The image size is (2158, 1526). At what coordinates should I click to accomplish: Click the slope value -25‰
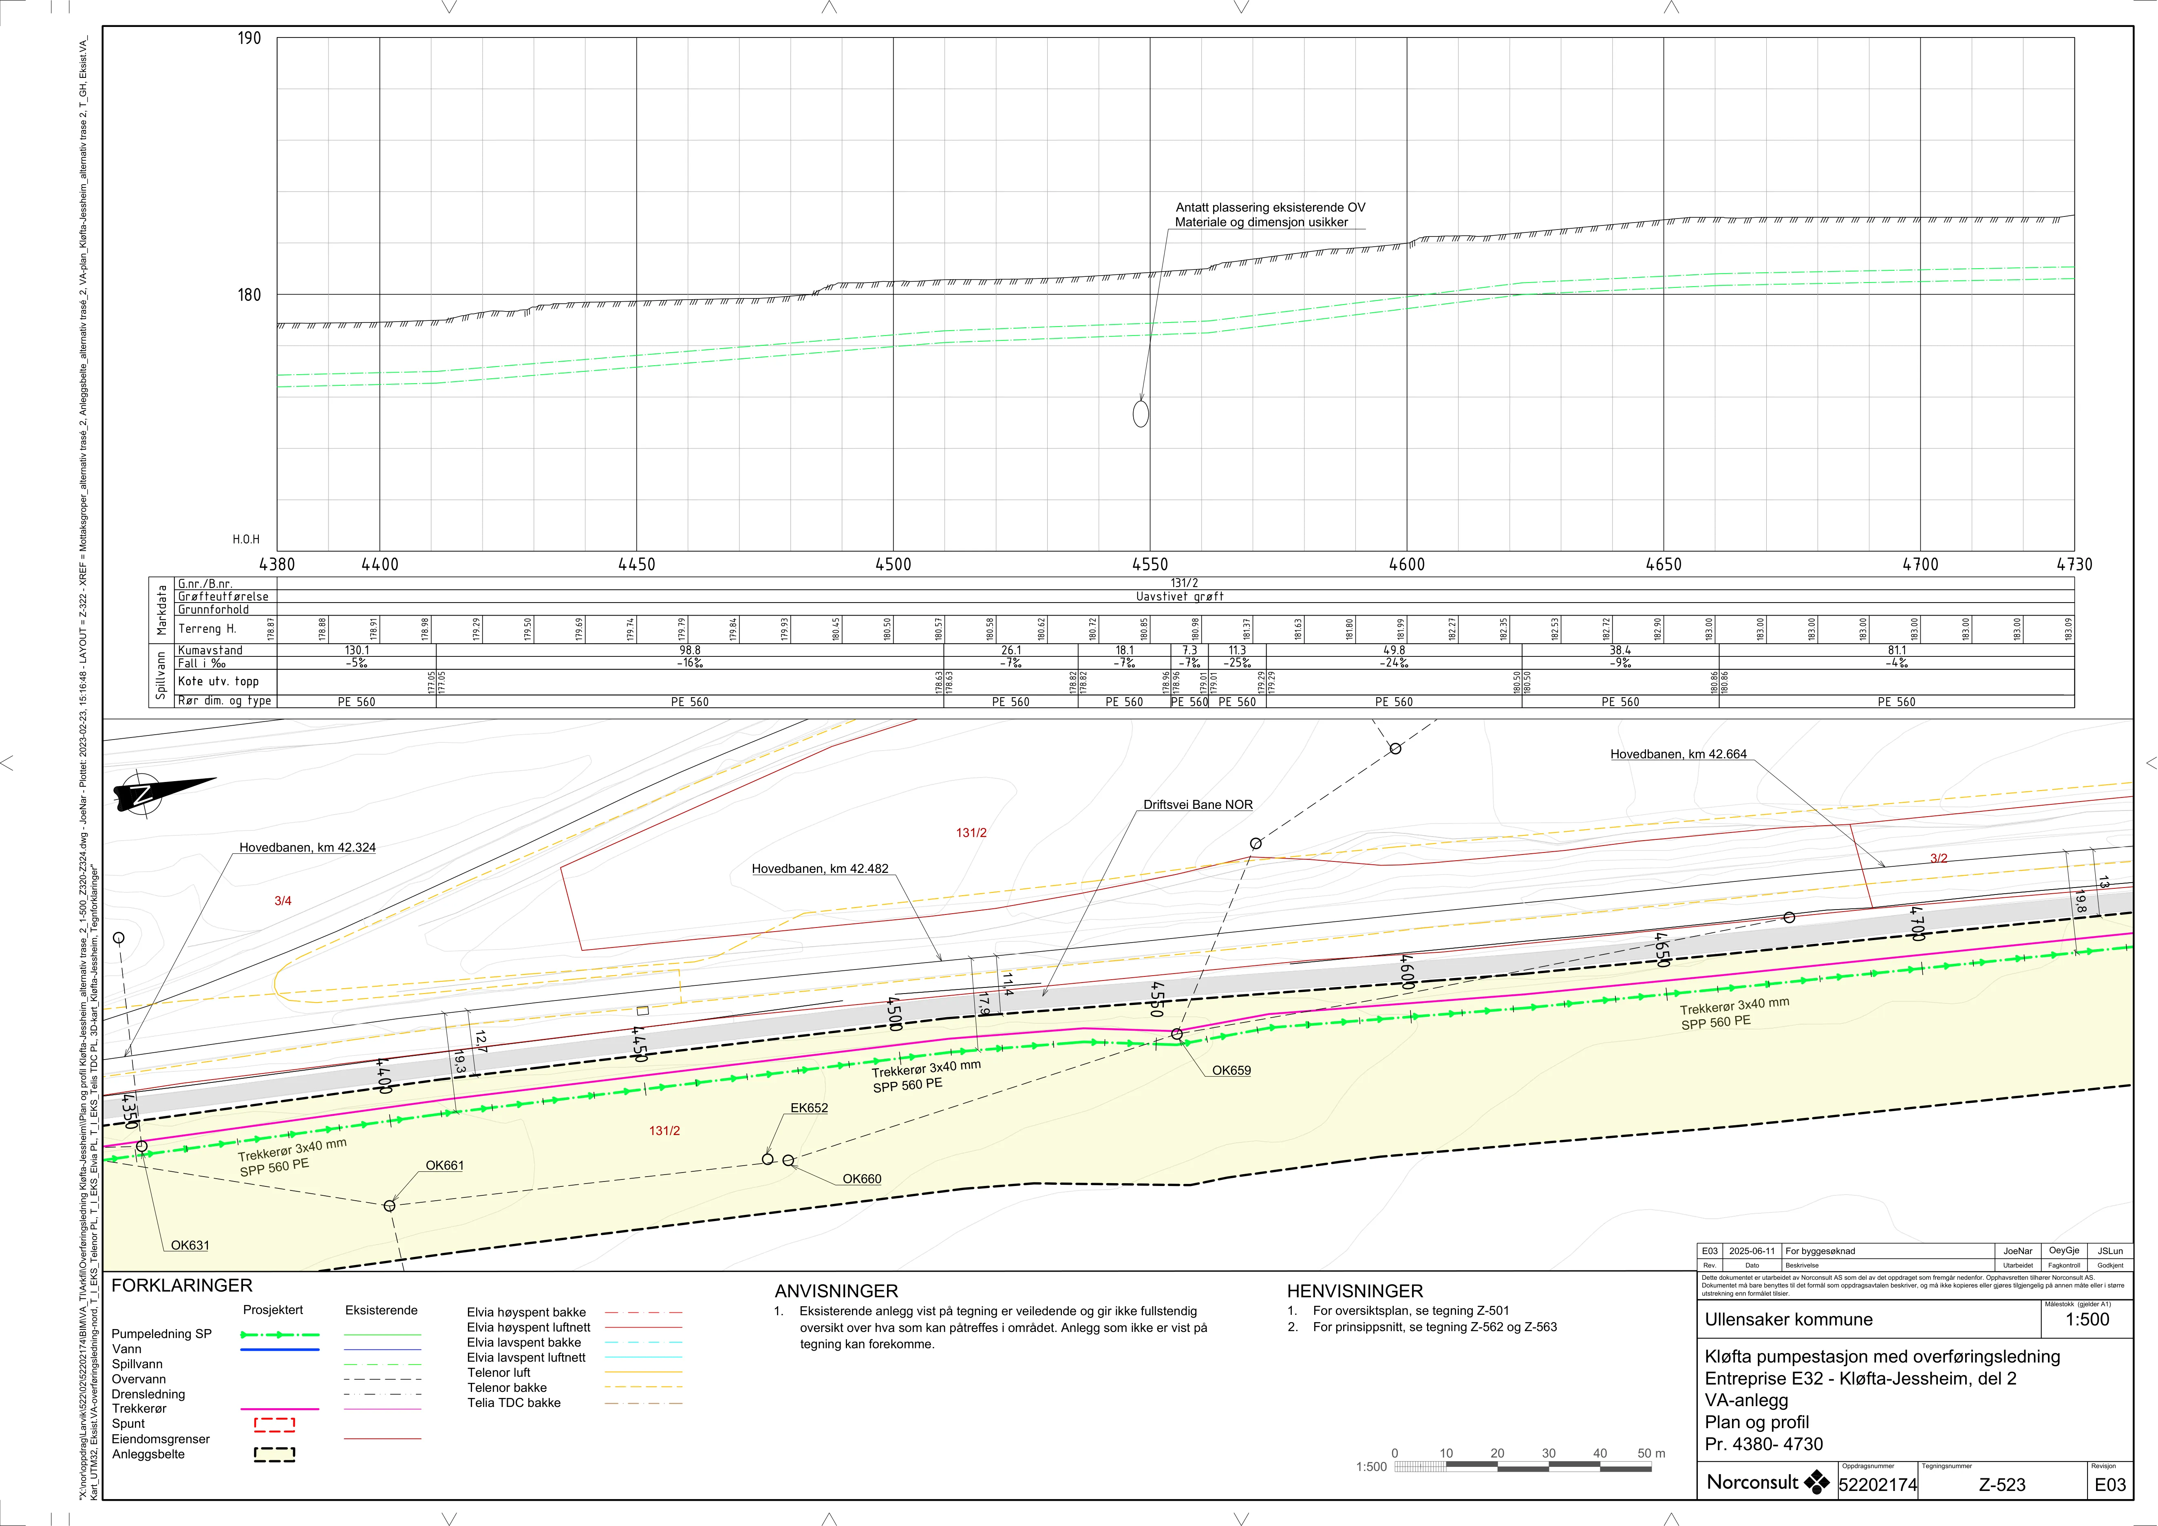[x=1237, y=663]
